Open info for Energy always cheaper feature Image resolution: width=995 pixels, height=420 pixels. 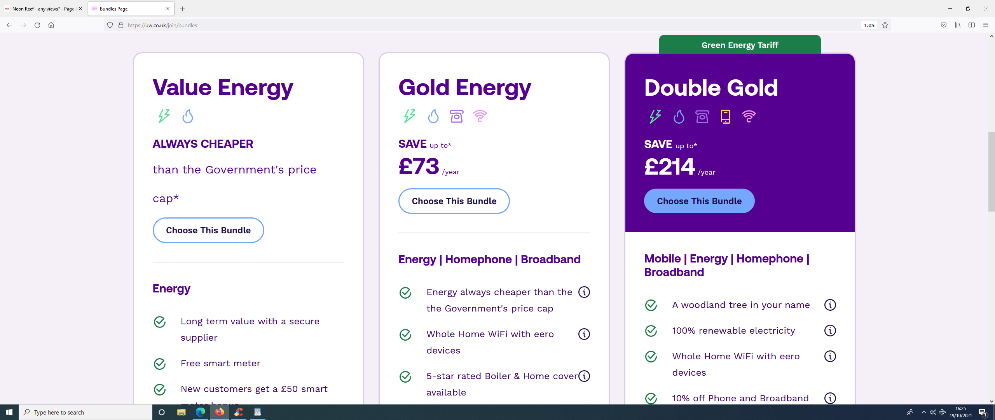tap(584, 292)
